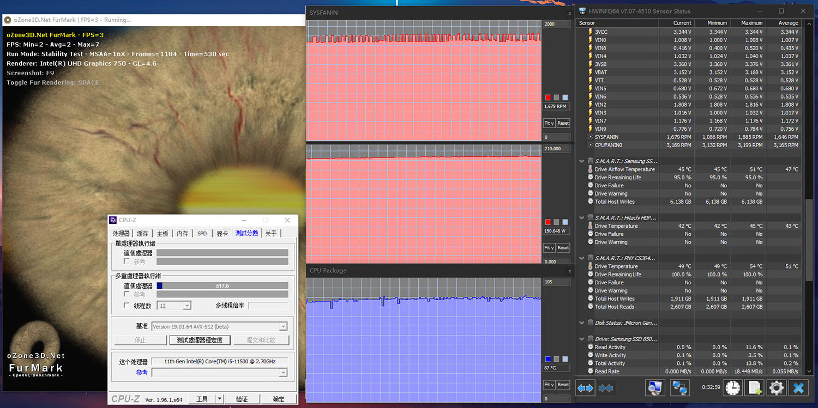Click the HWiNFO collapse columns arrows icon
This screenshot has height=408, width=818.
click(606, 388)
